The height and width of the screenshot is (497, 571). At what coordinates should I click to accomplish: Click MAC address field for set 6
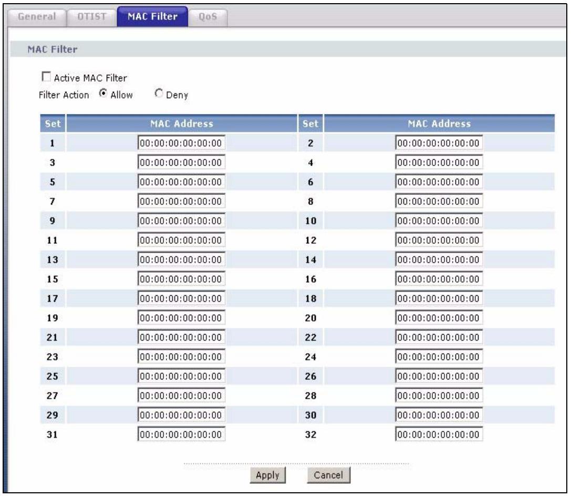pos(439,182)
